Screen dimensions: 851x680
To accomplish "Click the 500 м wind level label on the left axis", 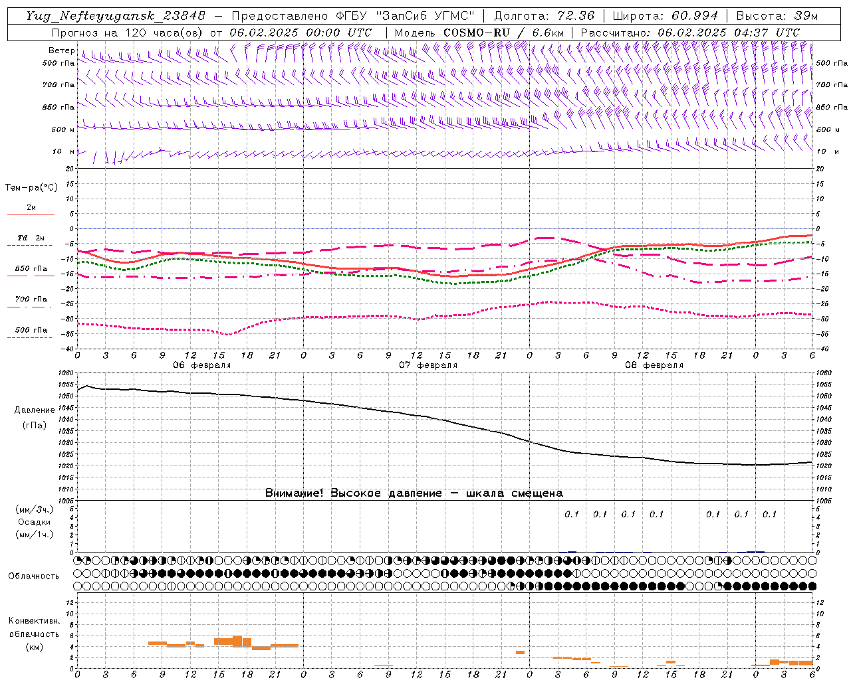I will [x=63, y=129].
